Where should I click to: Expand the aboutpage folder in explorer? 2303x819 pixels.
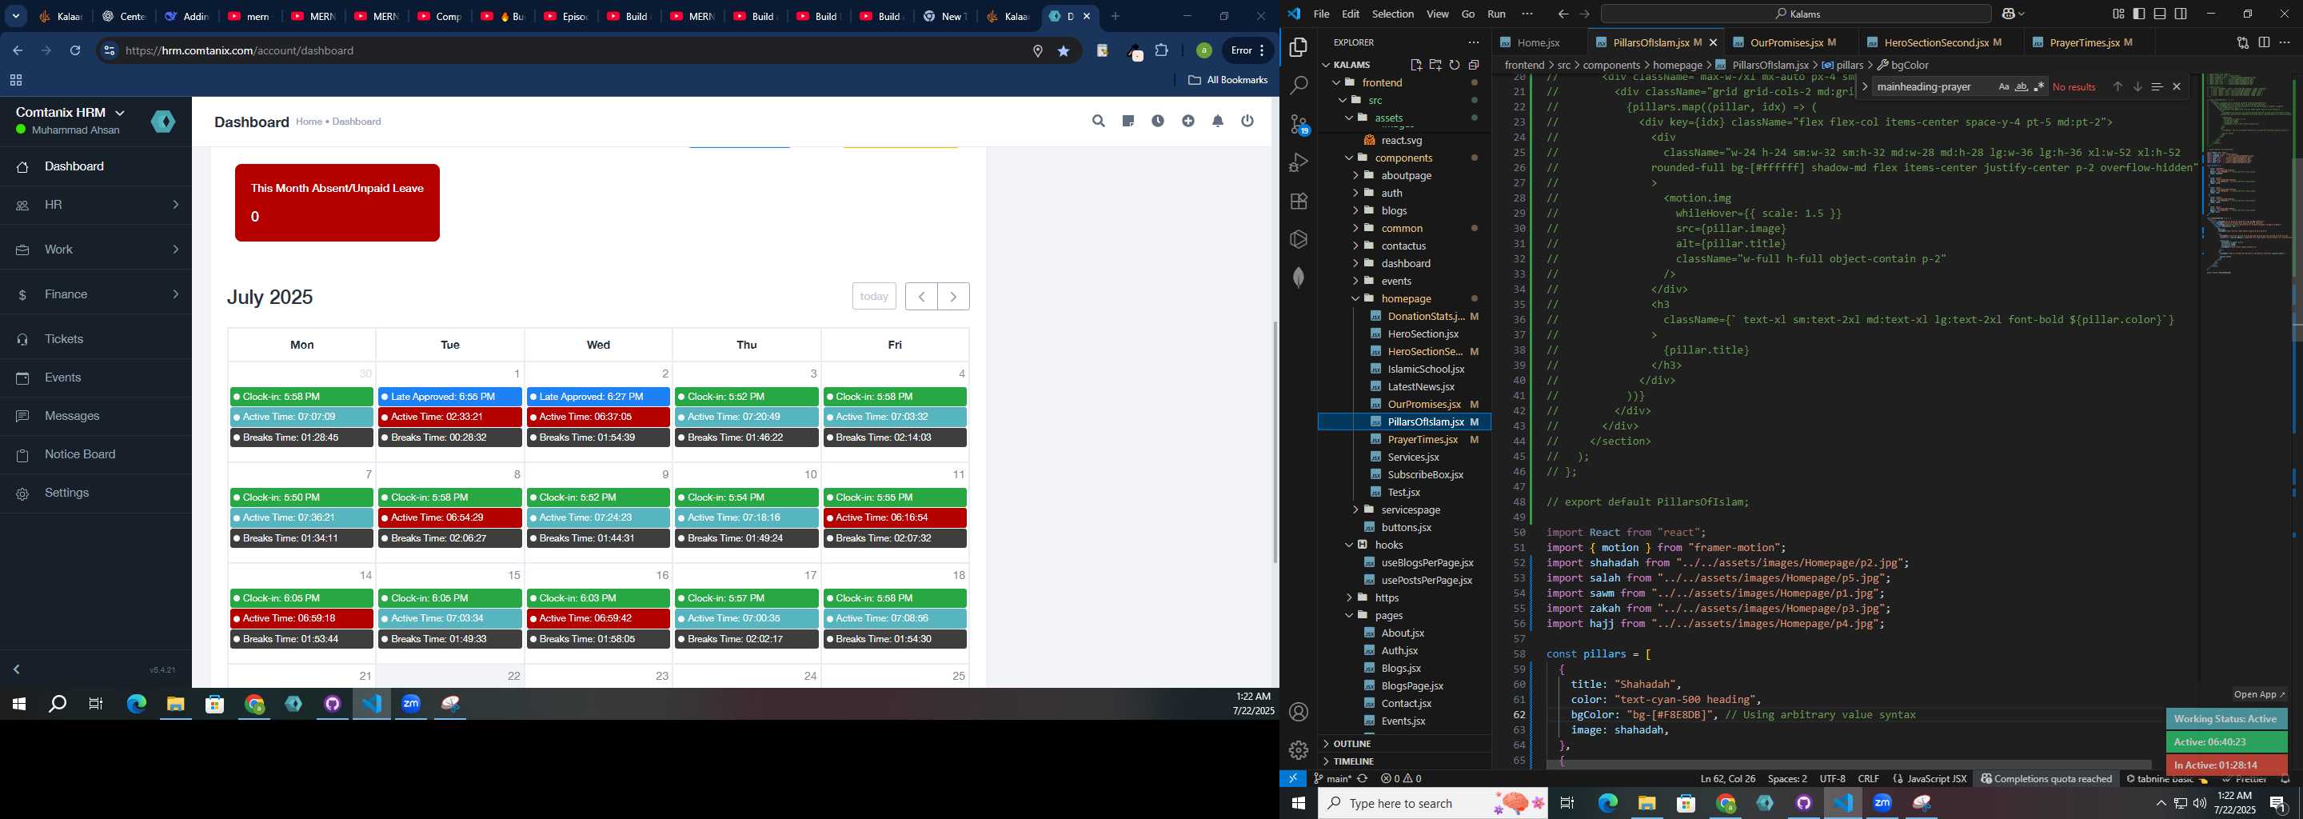1406,175
